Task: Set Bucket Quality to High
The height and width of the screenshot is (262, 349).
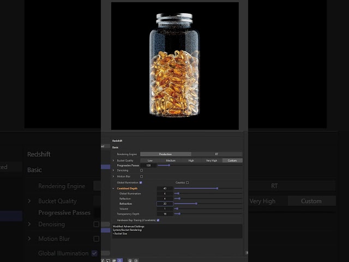Action: coord(191,160)
